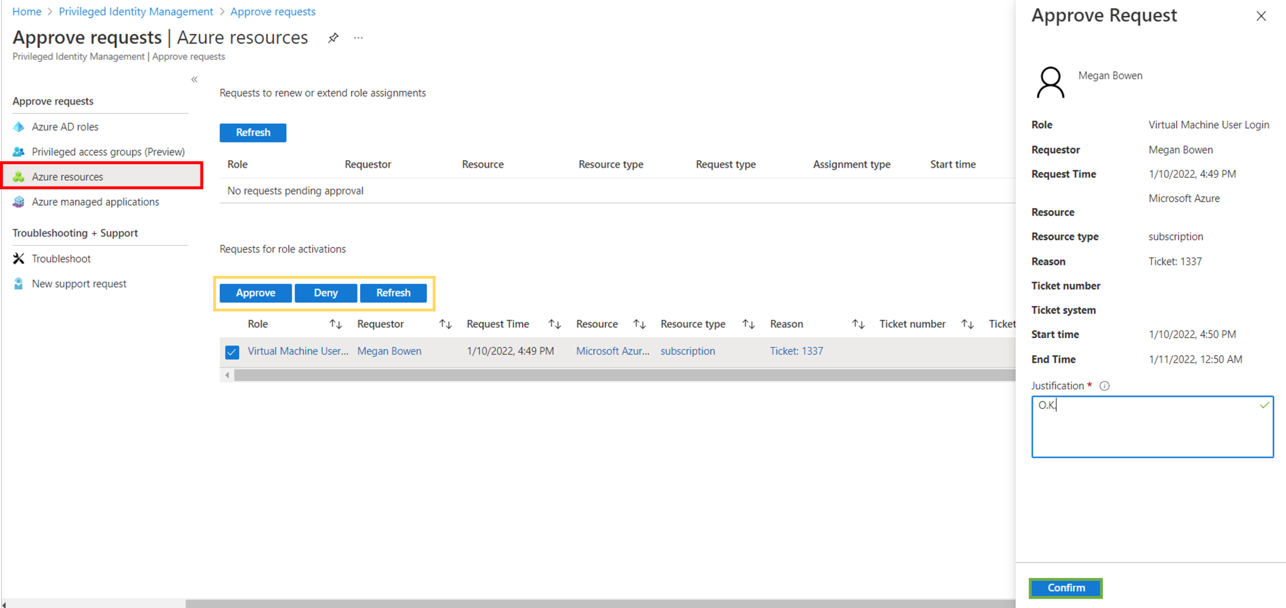The width and height of the screenshot is (1286, 608).
Task: Collapse the left navigation sidebar
Action: (x=194, y=79)
